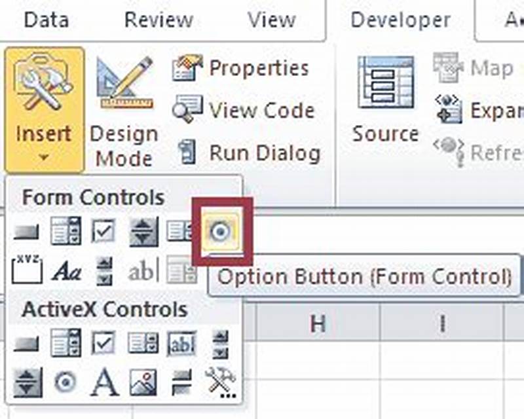
Task: Open the Review ribbon tab
Action: pos(158,20)
